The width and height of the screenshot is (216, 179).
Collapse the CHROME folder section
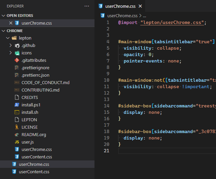3,31
